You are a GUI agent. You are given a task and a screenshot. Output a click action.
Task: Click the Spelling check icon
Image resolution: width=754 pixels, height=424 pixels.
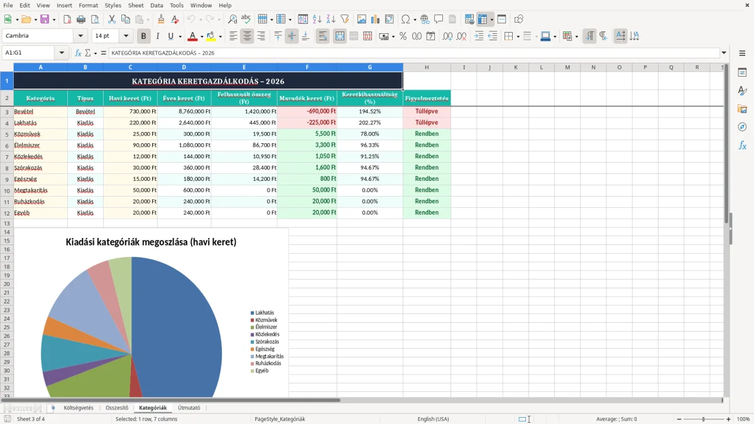coord(246,19)
